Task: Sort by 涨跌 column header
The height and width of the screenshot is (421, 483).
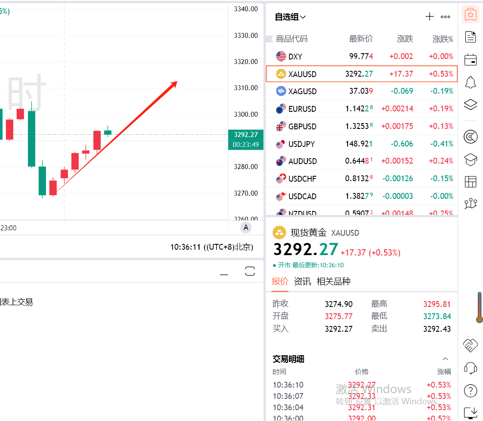Action: click(405, 39)
